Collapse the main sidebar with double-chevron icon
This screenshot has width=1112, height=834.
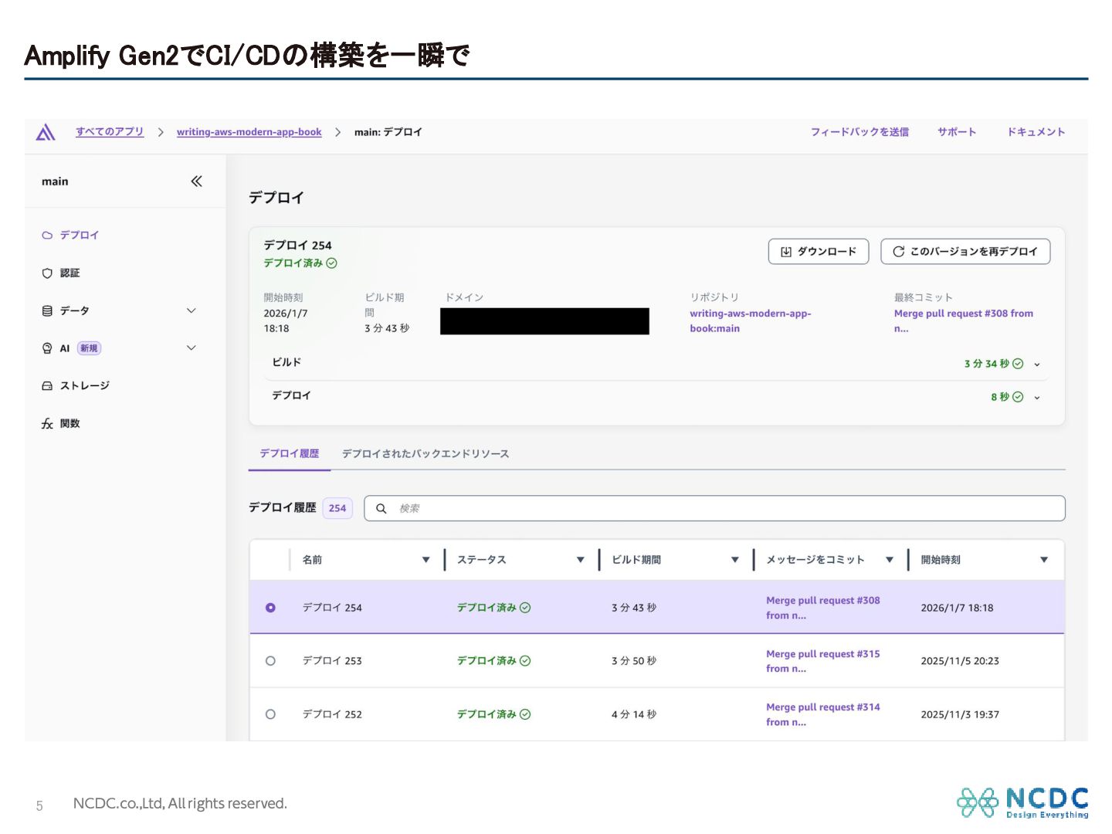click(196, 181)
